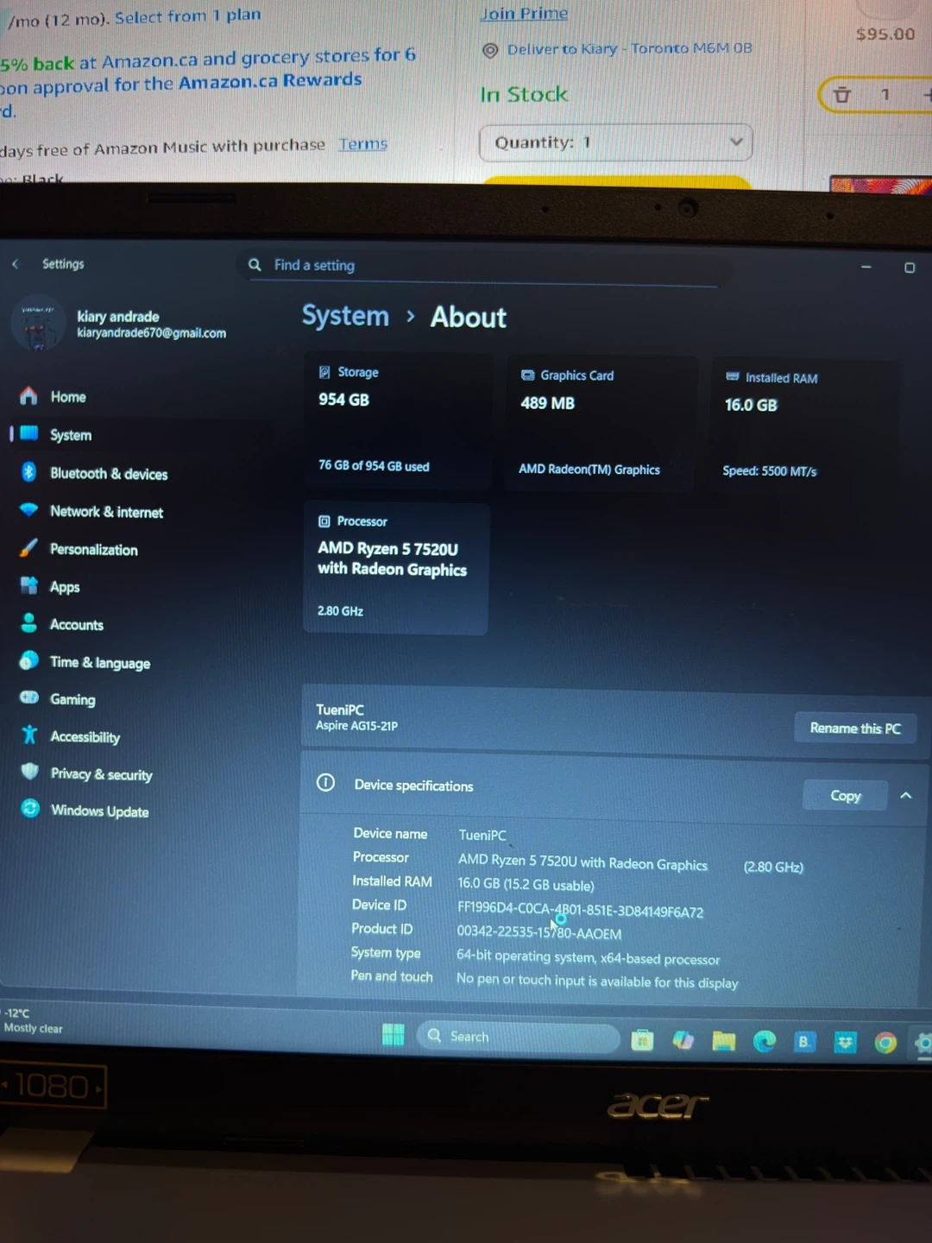Click the Join Prime link

click(x=524, y=14)
